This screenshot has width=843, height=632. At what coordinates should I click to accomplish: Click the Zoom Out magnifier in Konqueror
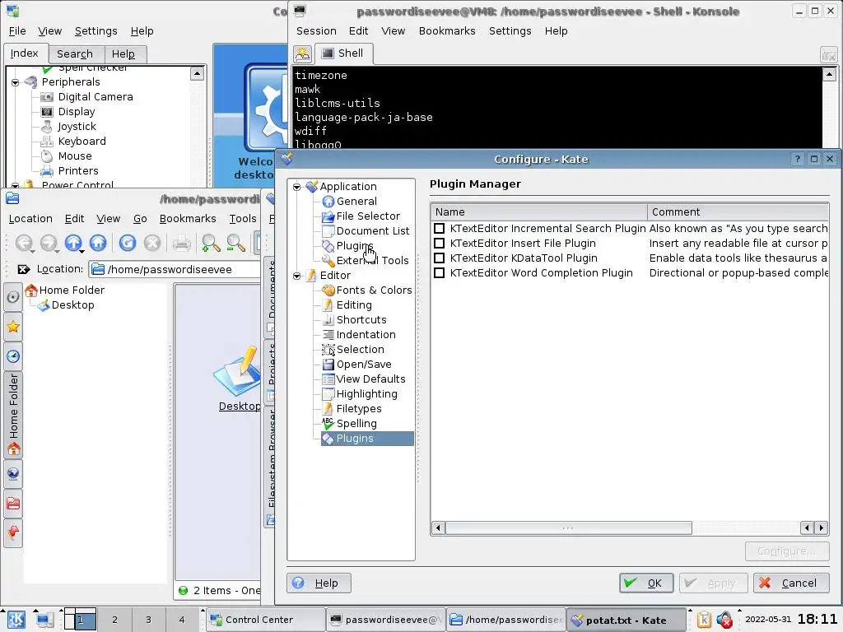pos(235,244)
